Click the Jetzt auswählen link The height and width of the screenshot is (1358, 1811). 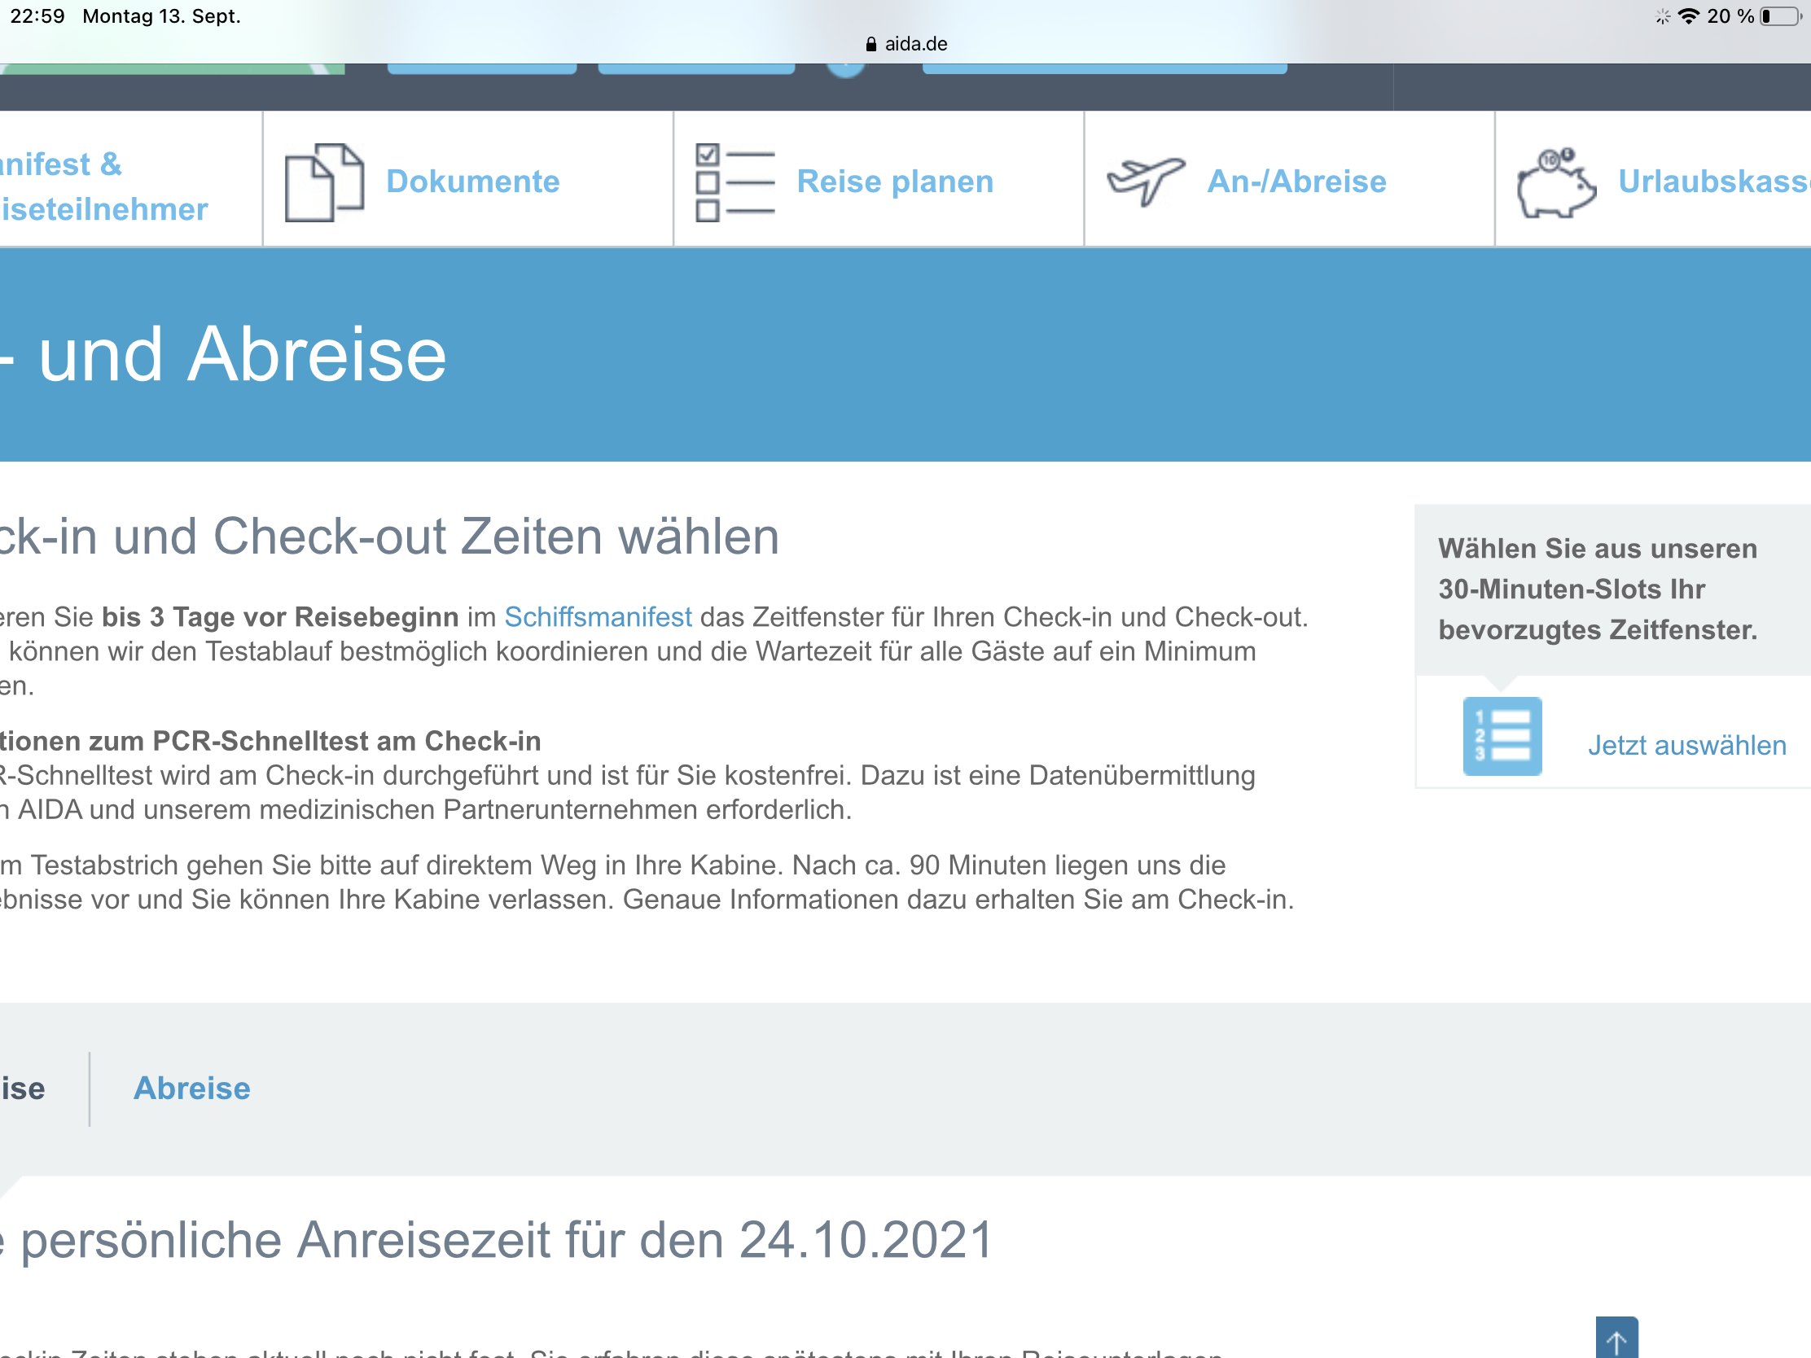pos(1686,745)
